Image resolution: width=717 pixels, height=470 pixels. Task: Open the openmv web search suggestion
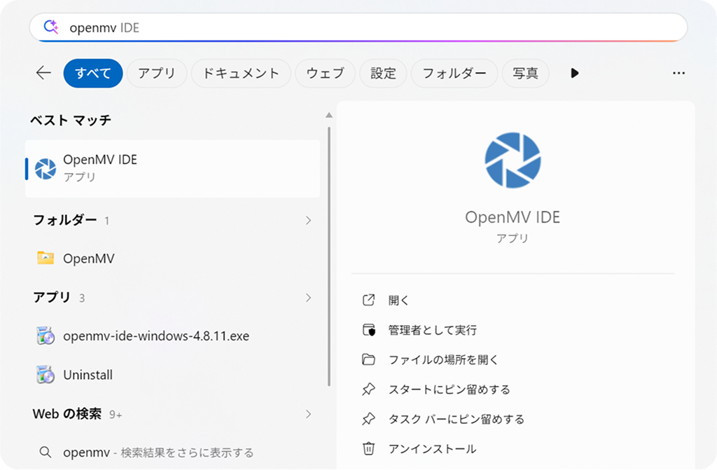(172, 452)
